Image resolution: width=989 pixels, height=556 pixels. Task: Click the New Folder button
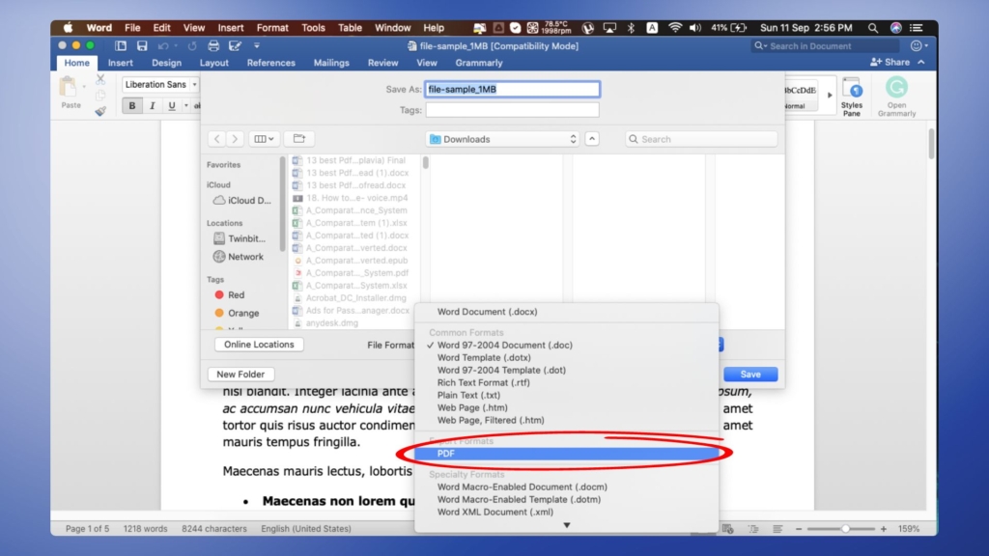(x=240, y=375)
